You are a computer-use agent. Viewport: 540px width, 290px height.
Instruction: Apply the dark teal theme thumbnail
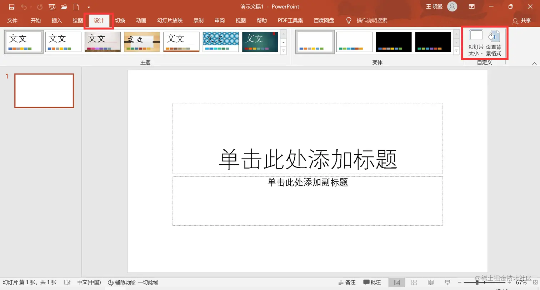(x=260, y=42)
